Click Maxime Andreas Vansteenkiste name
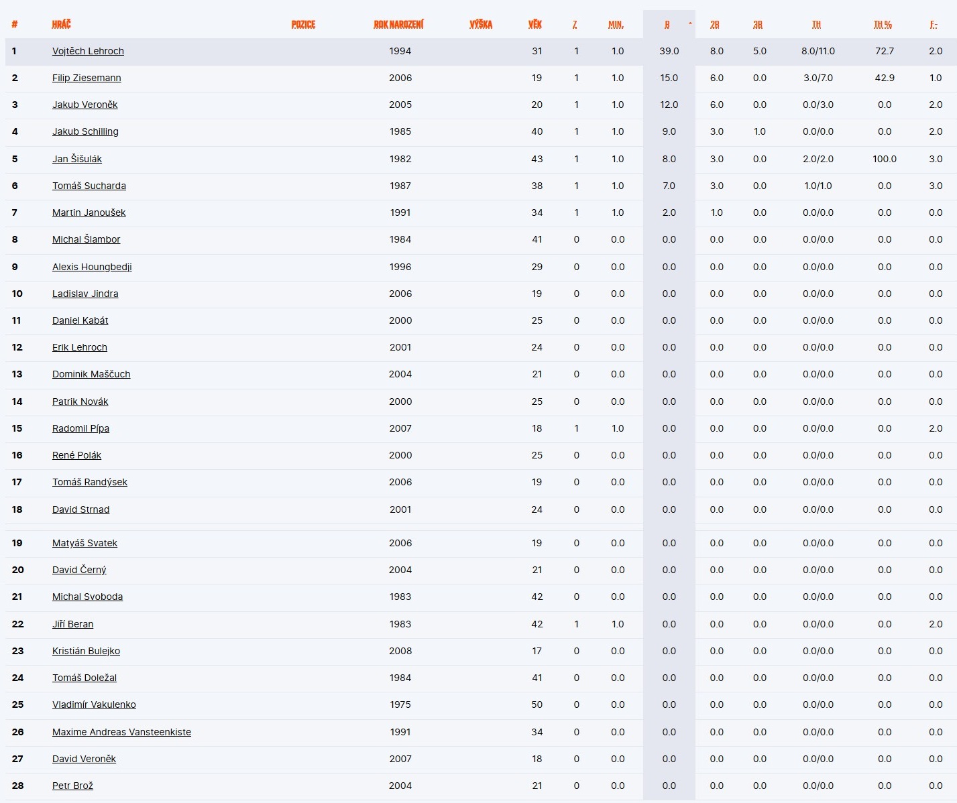 pos(121,732)
